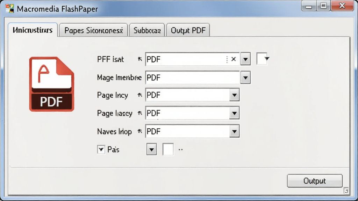
Task: Click the resize grip icon below Output
Action: click(x=346, y=191)
